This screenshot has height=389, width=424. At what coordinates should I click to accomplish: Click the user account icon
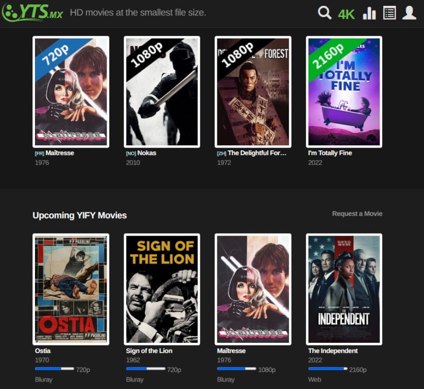point(409,13)
